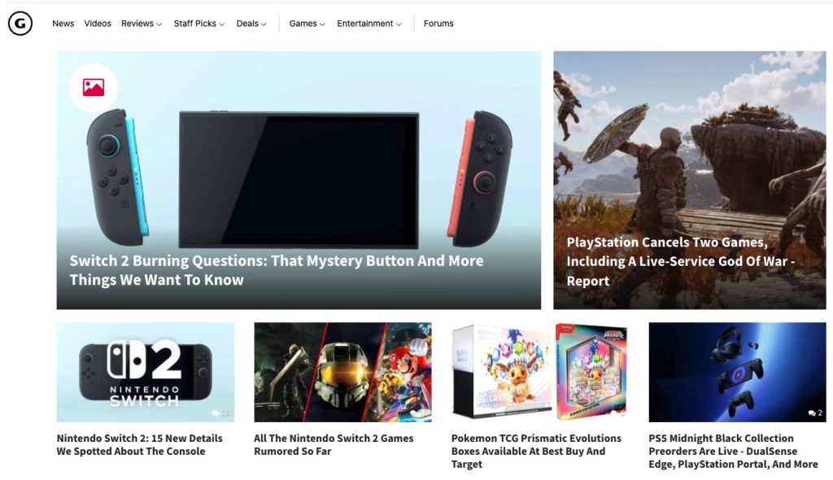Expand the Staff Picks dropdown
Screen dimensions: 833x480
[199, 24]
